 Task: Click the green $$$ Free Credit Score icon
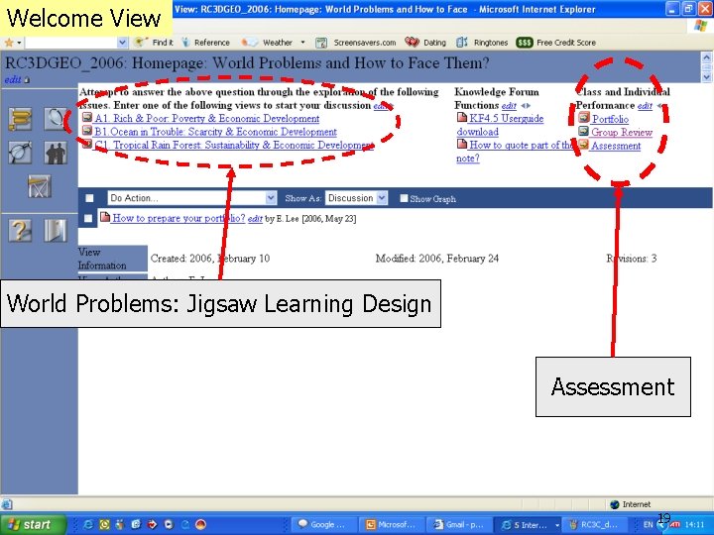[x=525, y=43]
